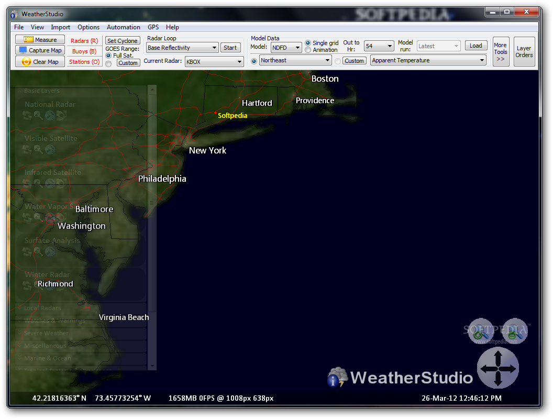The height and width of the screenshot is (419, 553).
Task: Select the Animation model data option
Action: pos(308,50)
